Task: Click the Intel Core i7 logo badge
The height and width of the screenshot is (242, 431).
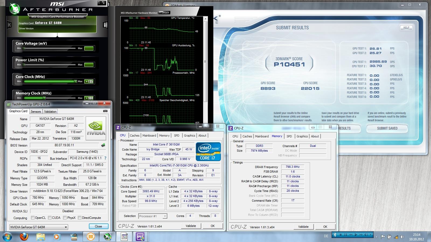Action: coord(208,152)
